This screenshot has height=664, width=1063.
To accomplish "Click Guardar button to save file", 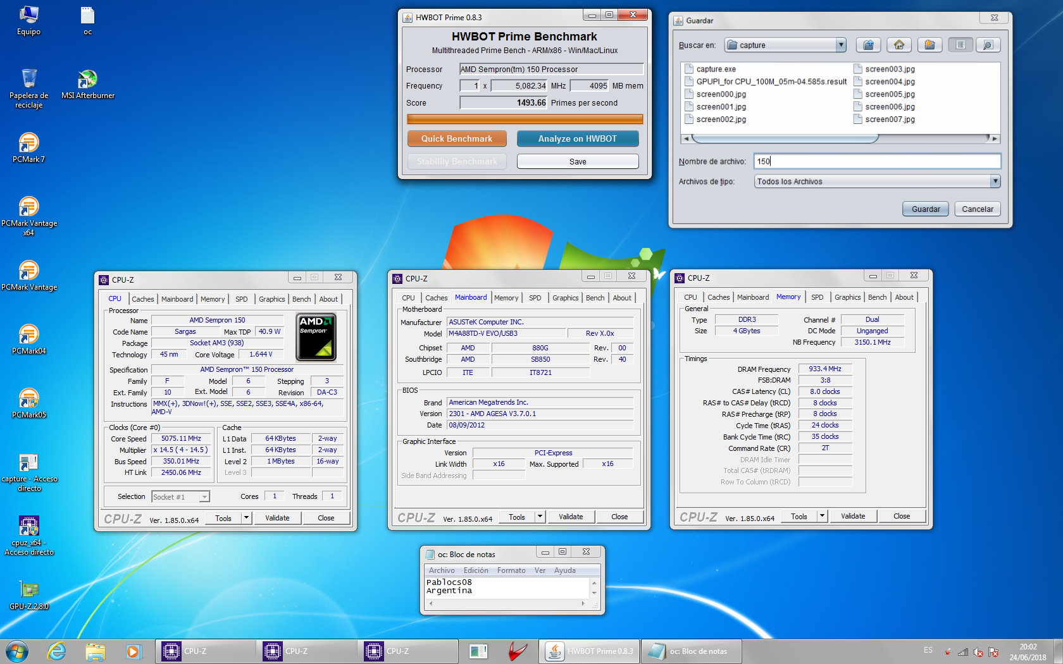I will point(926,209).
